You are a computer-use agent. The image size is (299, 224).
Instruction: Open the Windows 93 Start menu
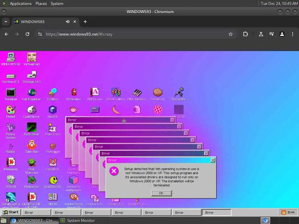tap(11, 212)
